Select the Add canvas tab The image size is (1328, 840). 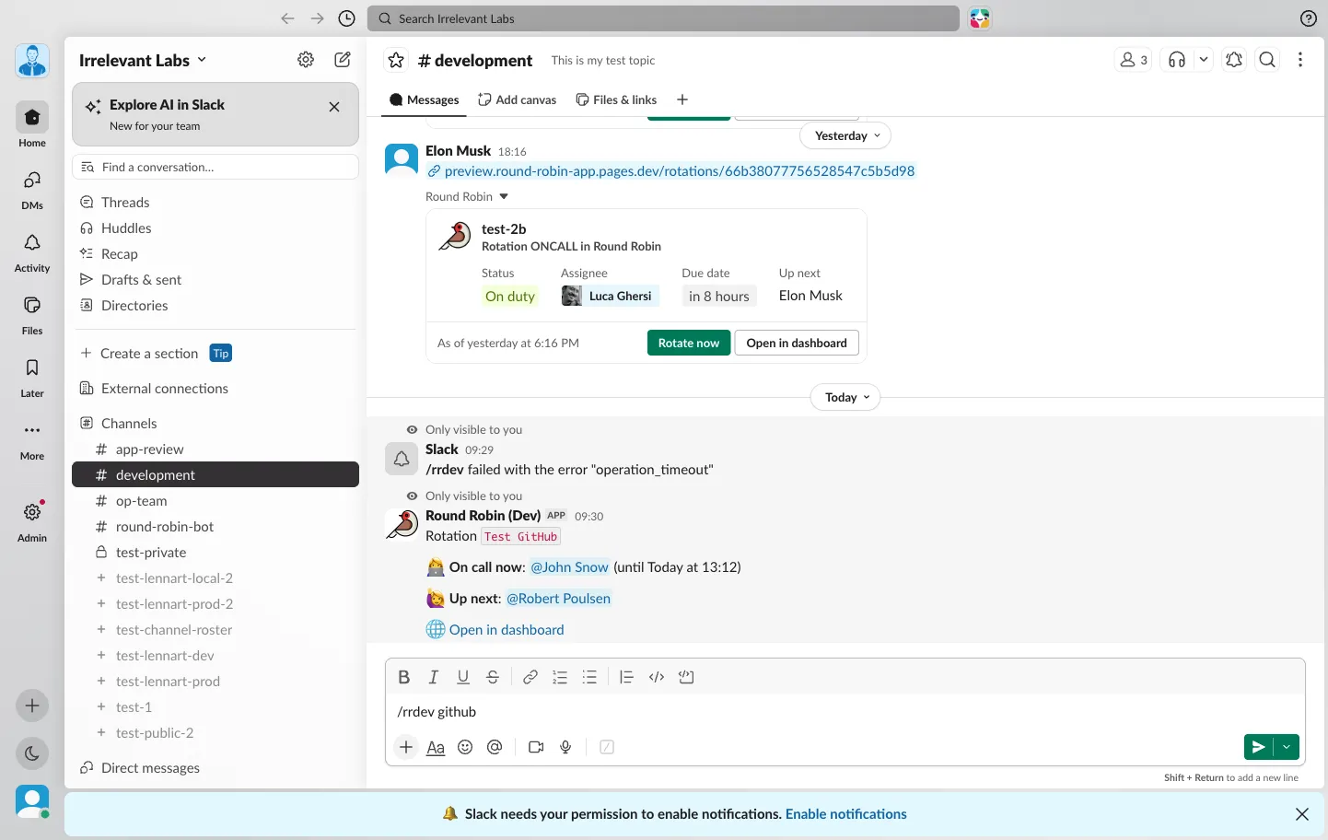(517, 99)
